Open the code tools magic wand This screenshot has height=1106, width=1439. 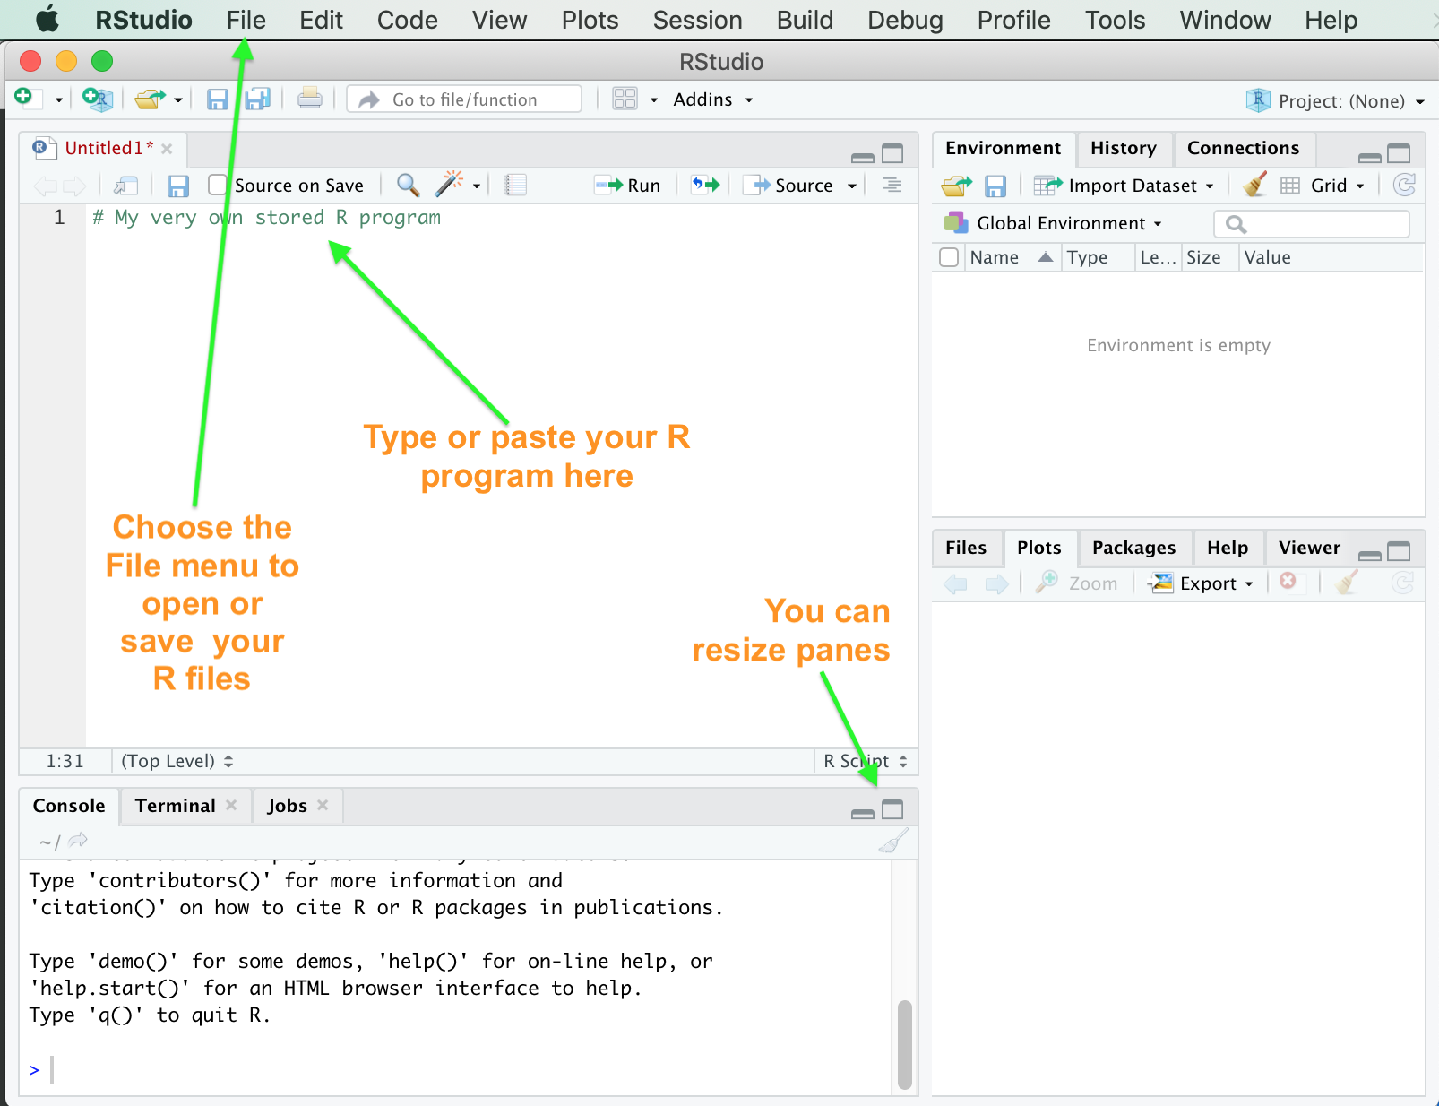pos(449,185)
